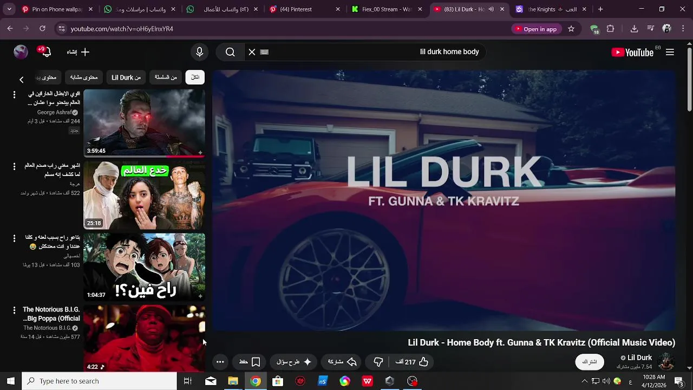Open more actions three-dot menu under video
This screenshot has width=693, height=390.
[x=220, y=362]
